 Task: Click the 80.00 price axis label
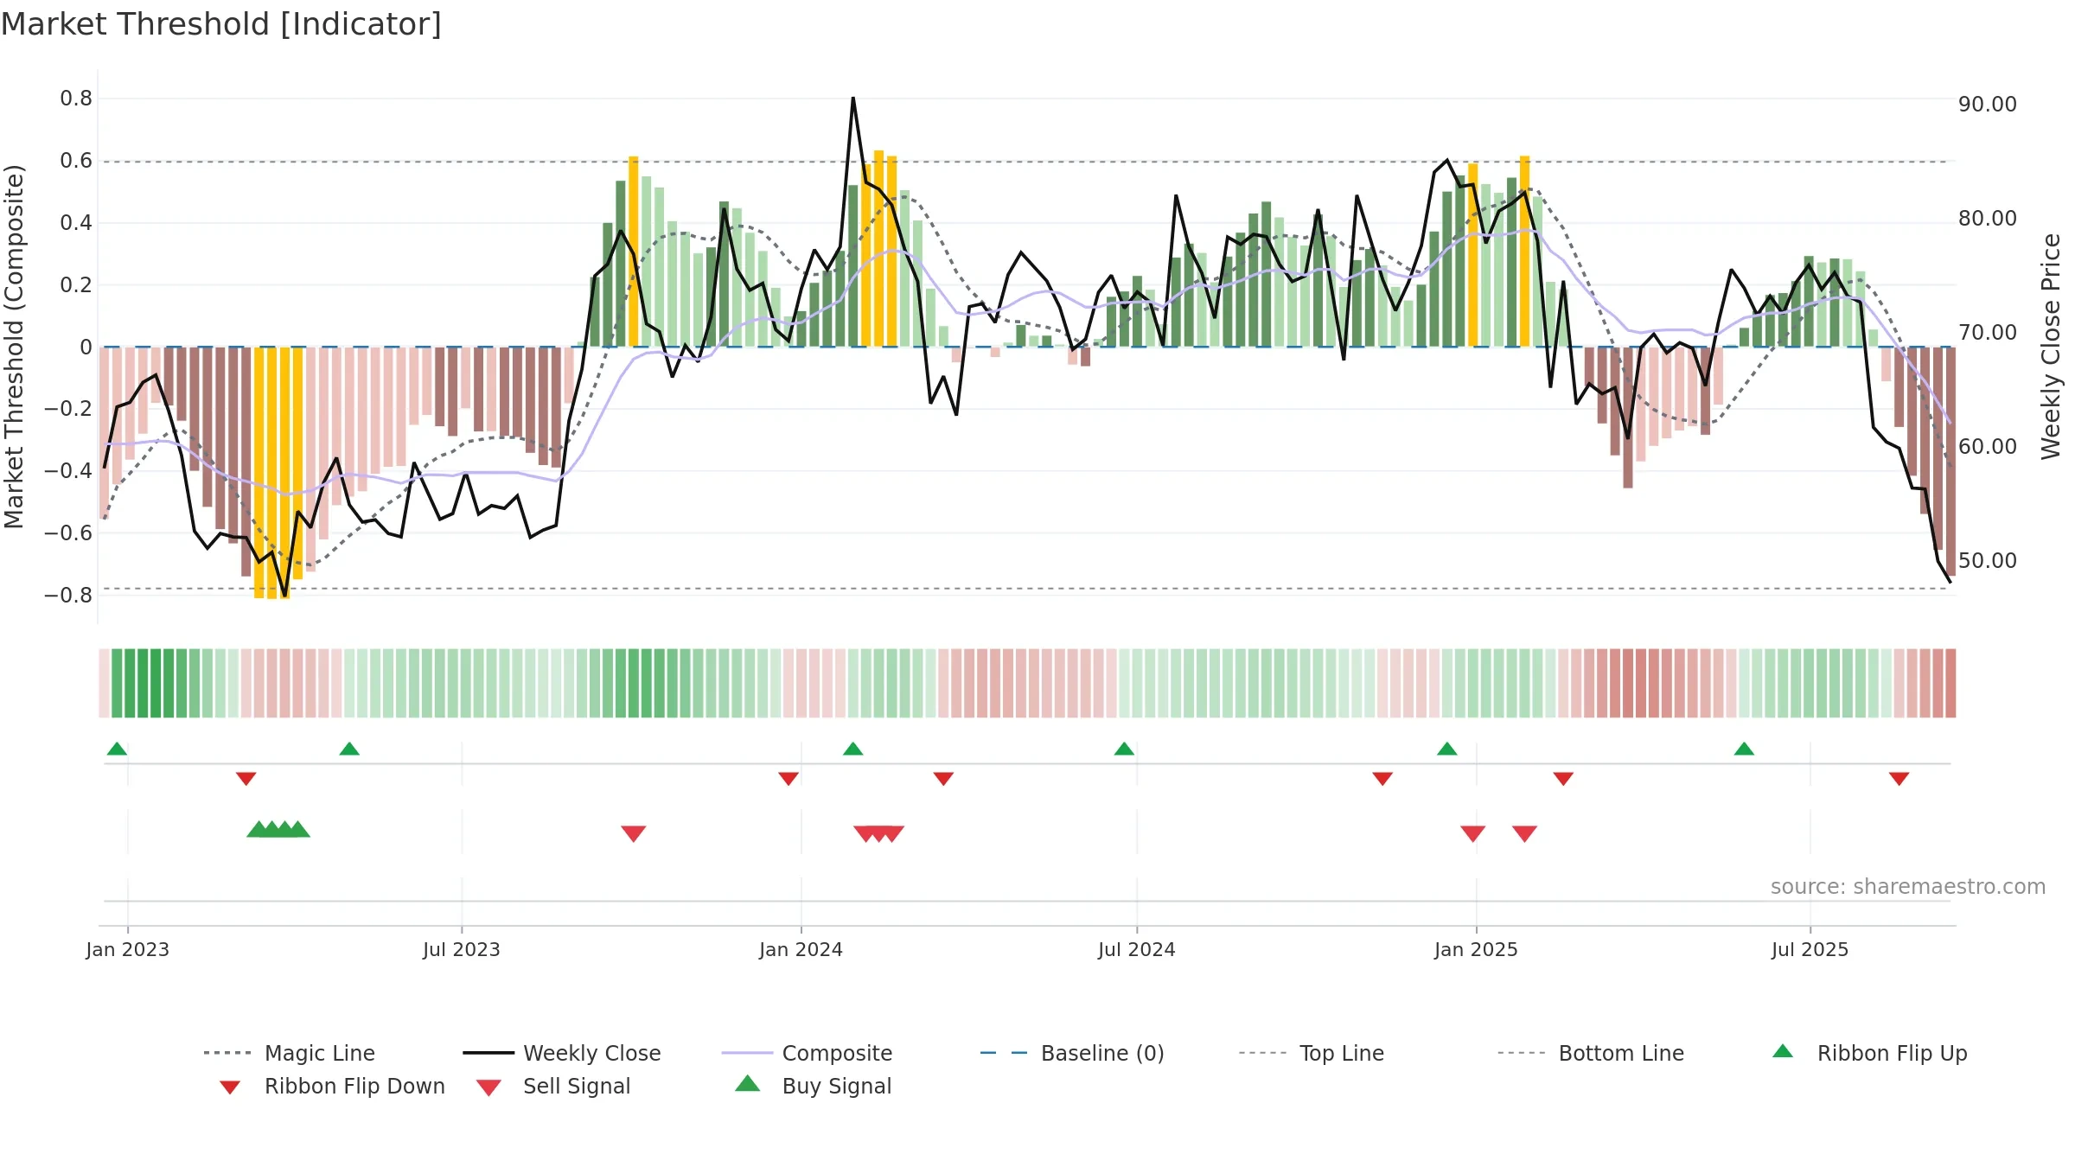tap(1988, 219)
